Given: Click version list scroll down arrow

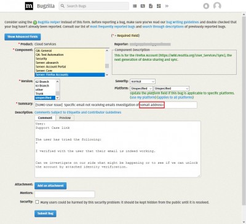Looking at the screenshot, I should pos(57,98).
